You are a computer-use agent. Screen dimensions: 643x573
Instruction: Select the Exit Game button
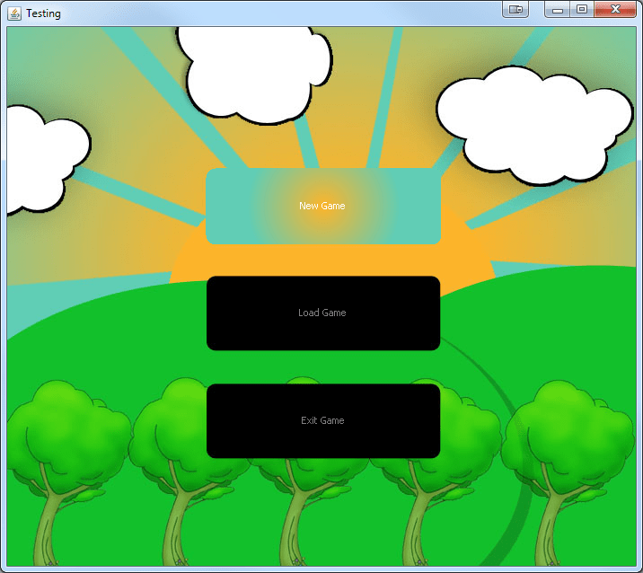(x=323, y=421)
